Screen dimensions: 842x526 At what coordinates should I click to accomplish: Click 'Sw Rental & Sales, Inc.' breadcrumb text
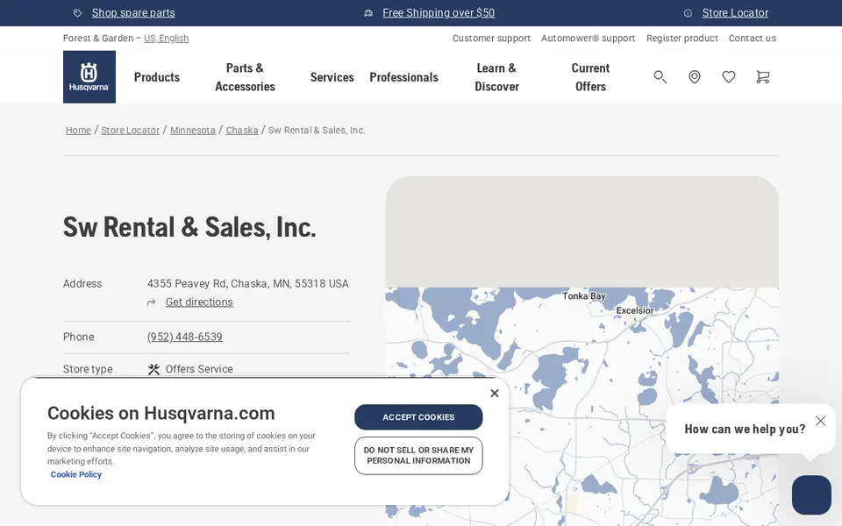pos(317,131)
